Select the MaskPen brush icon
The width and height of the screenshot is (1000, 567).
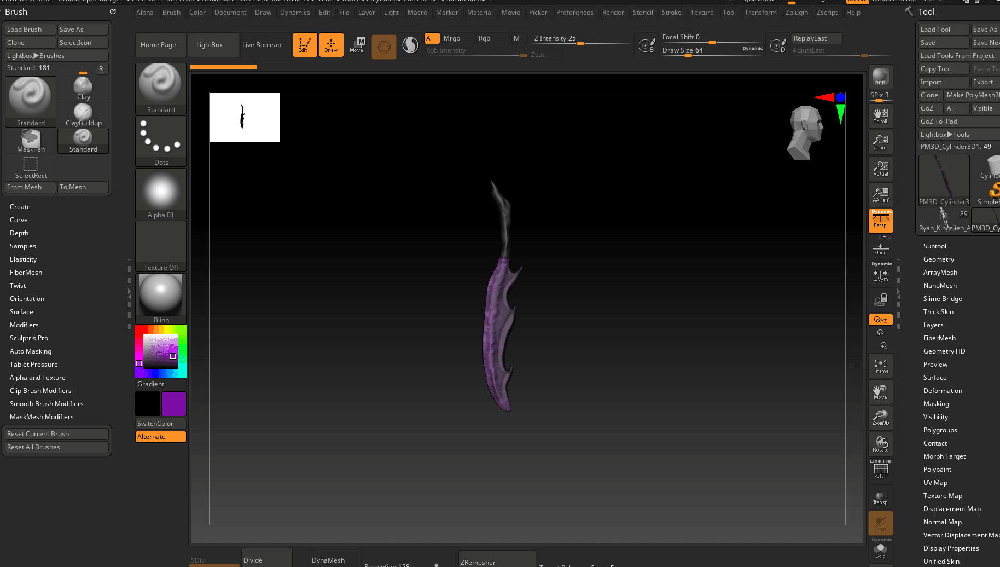(x=31, y=141)
